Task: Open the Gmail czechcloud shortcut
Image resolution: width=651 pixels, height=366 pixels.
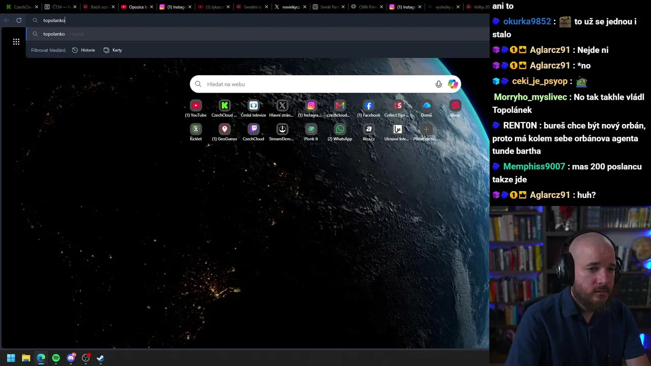Action: [340, 108]
